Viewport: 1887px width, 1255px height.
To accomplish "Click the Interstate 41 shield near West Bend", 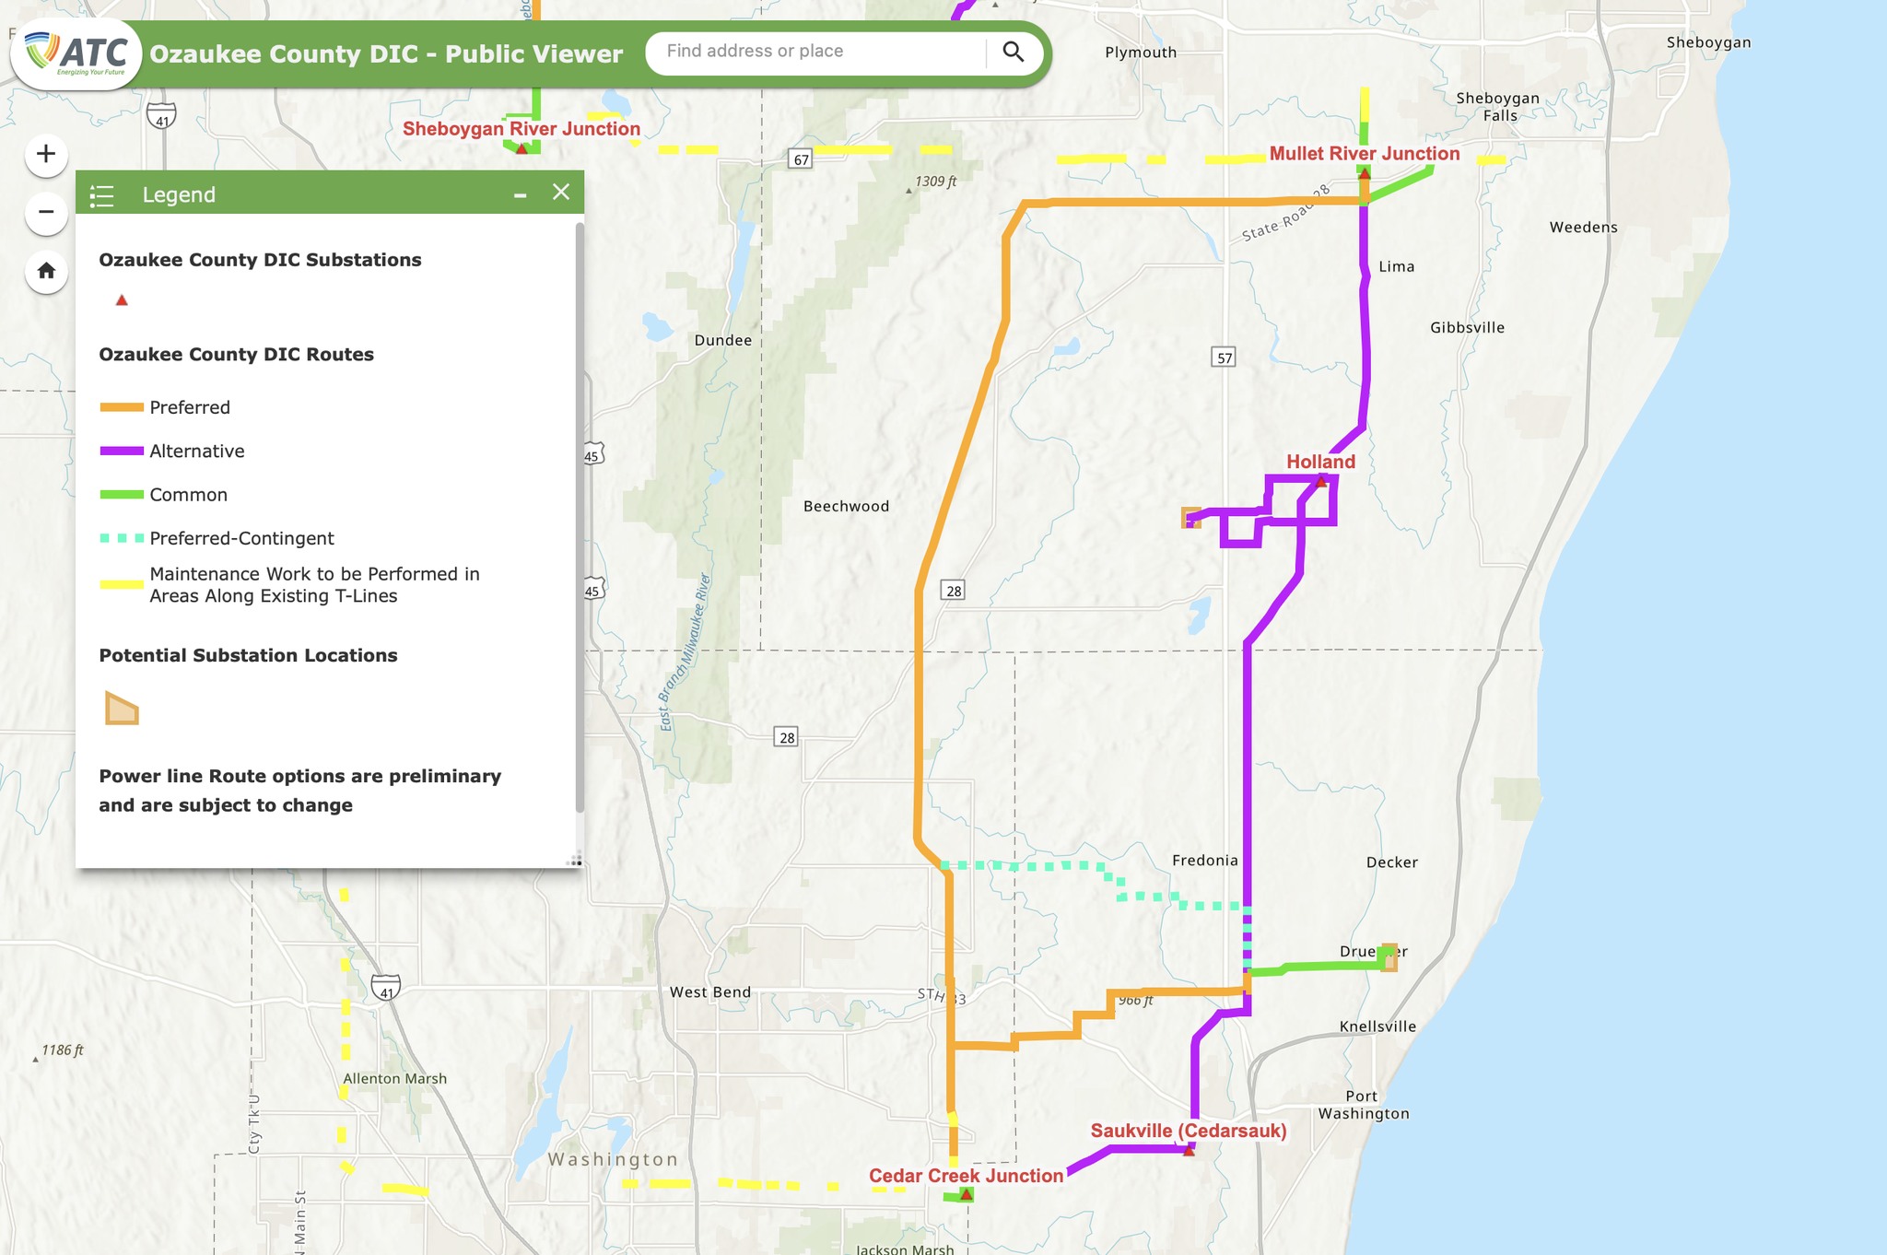I will tap(386, 988).
